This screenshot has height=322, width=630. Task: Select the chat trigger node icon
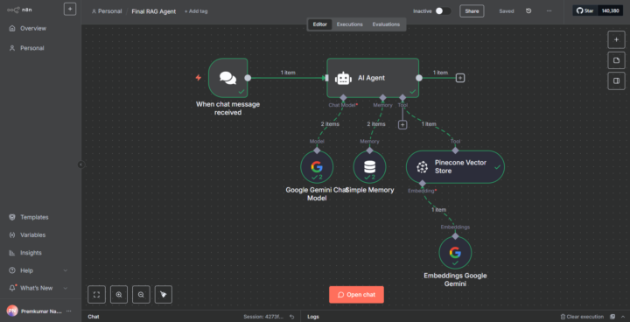(227, 78)
